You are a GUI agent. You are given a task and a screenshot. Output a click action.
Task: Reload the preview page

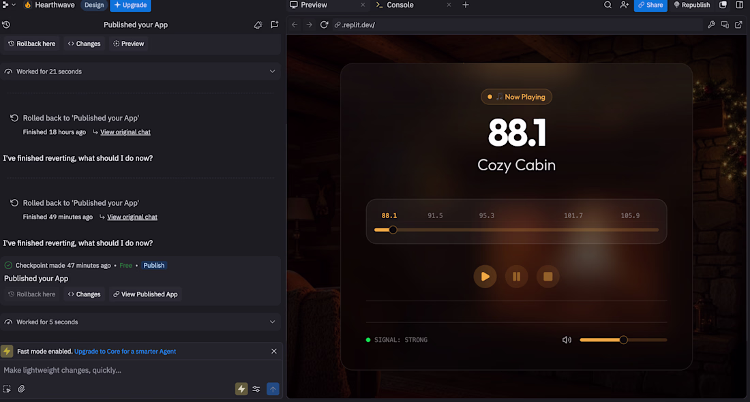click(x=325, y=25)
